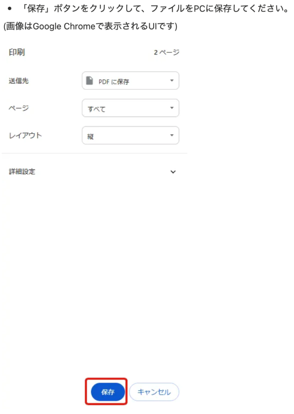Click the 詳細設定 label text

coord(22,171)
